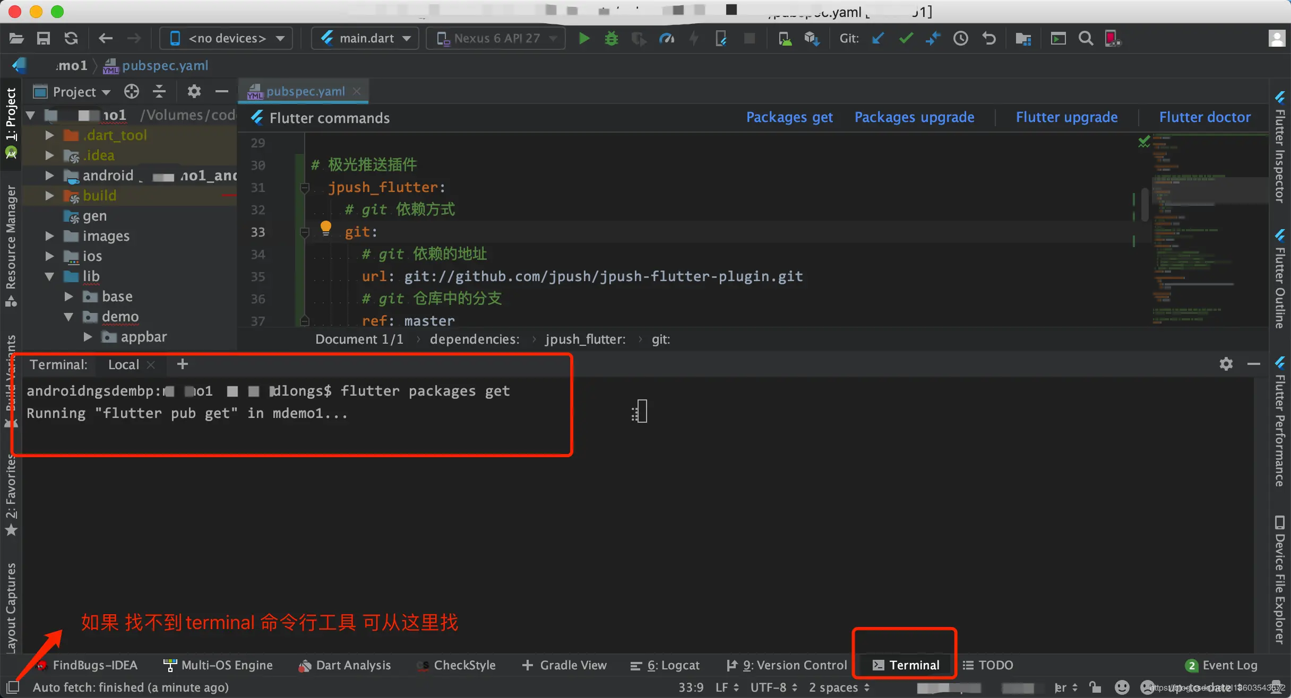Collapse the lib folder in project tree
This screenshot has height=698, width=1291.
(x=49, y=276)
